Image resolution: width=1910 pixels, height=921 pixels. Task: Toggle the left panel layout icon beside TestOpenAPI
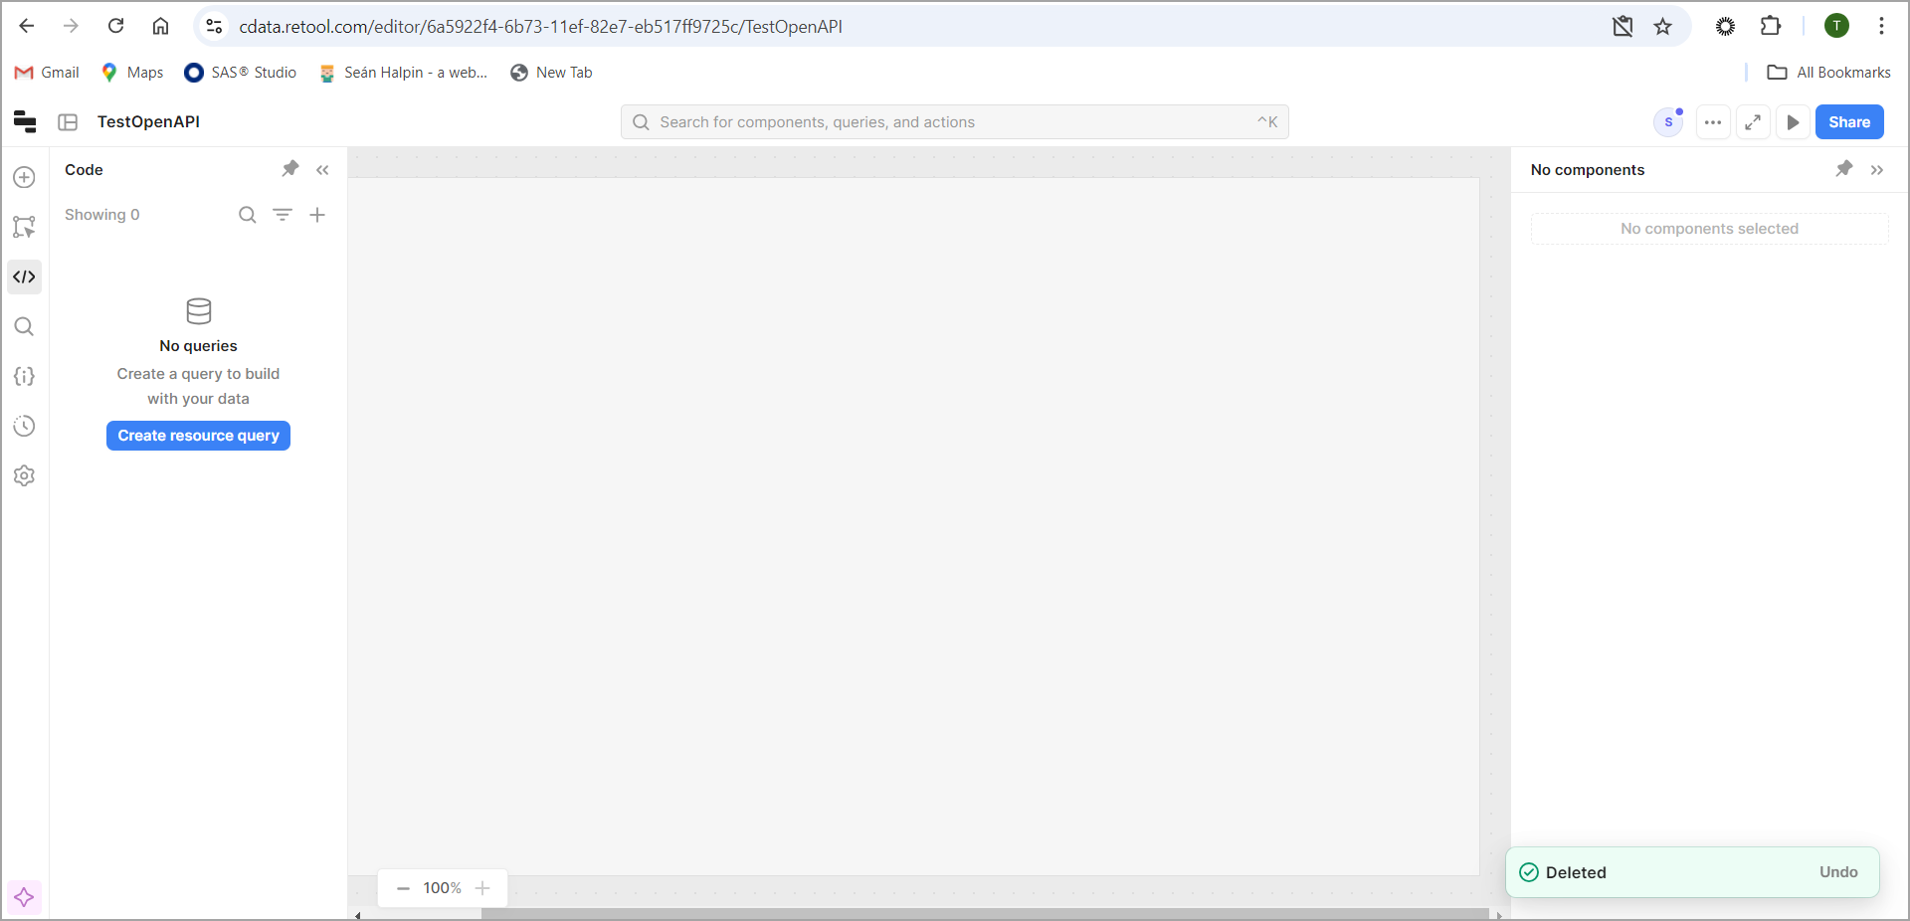(68, 122)
